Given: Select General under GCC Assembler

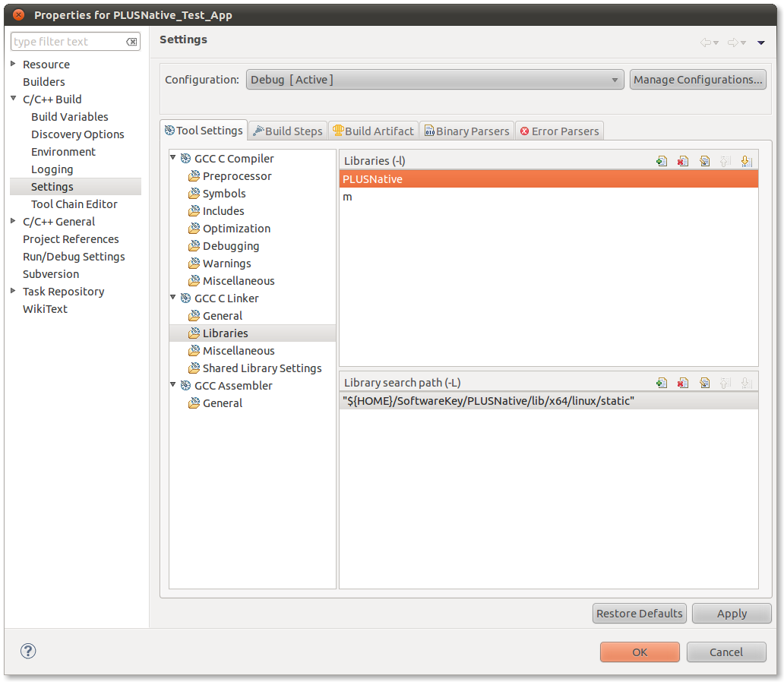Looking at the screenshot, I should point(223,403).
